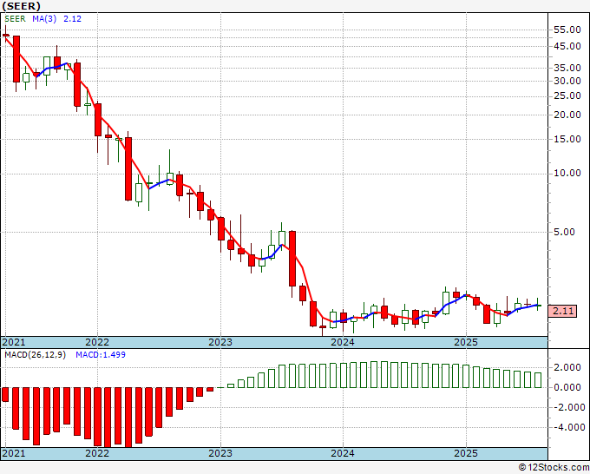Click 2023 on the MACD panel timeline
The height and width of the screenshot is (474, 590).
tap(220, 453)
